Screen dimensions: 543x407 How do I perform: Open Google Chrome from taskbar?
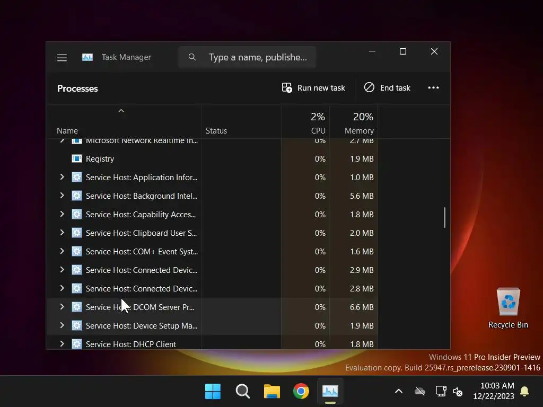click(301, 392)
